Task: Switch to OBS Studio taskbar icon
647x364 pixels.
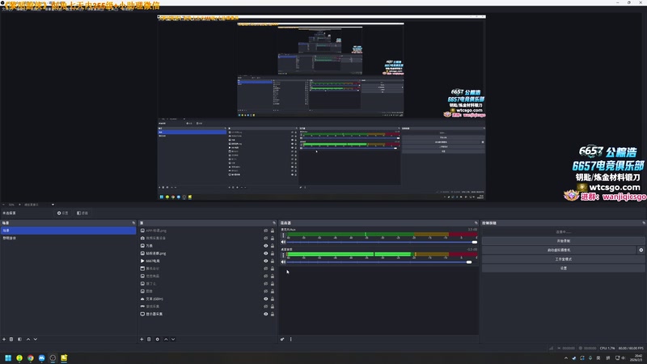Action: click(53, 358)
